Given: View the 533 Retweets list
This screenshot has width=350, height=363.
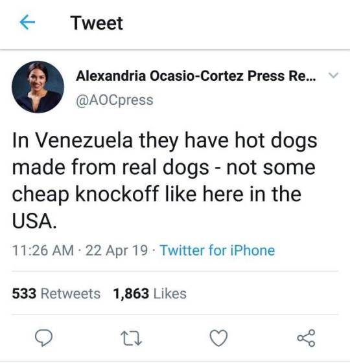Looking at the screenshot, I should [56, 294].
